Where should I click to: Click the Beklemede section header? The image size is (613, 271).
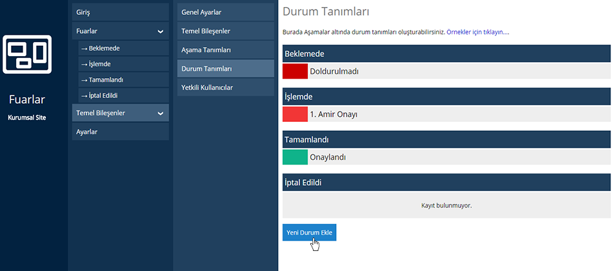pyautogui.click(x=447, y=54)
